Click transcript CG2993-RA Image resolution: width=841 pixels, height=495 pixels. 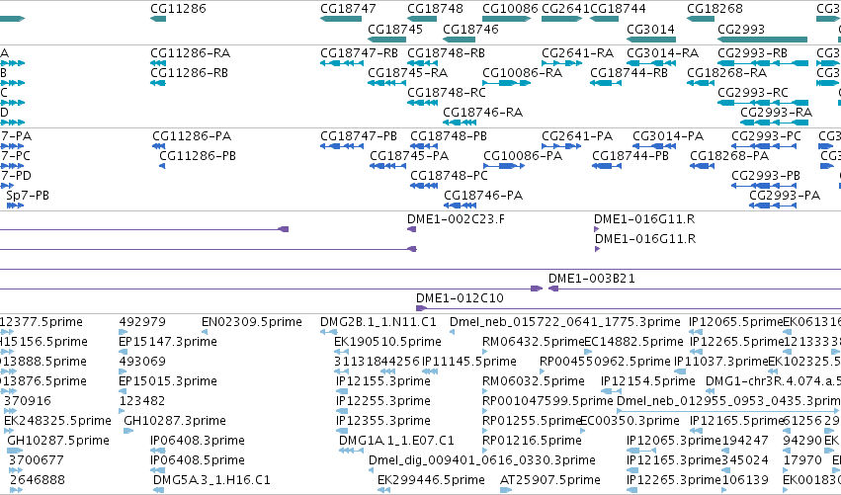click(x=776, y=113)
